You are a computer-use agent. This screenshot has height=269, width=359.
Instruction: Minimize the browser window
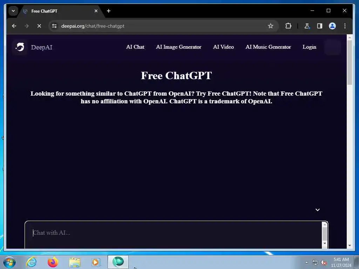pyautogui.click(x=312, y=11)
